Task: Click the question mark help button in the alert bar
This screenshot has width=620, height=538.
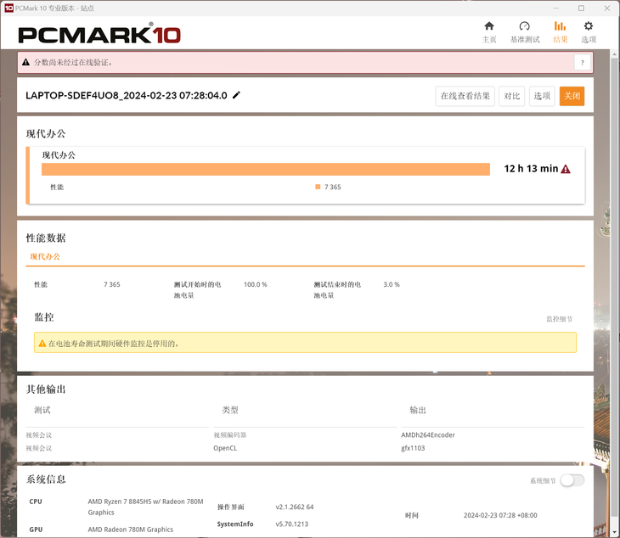Action: [582, 63]
